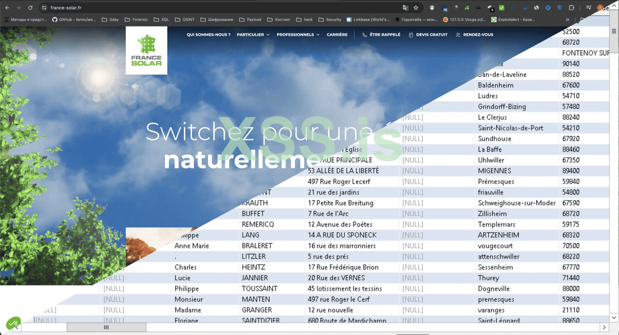619x335 pixels.
Task: Open the 127.0.0.1/scgs.io bookmark
Action: [464, 20]
